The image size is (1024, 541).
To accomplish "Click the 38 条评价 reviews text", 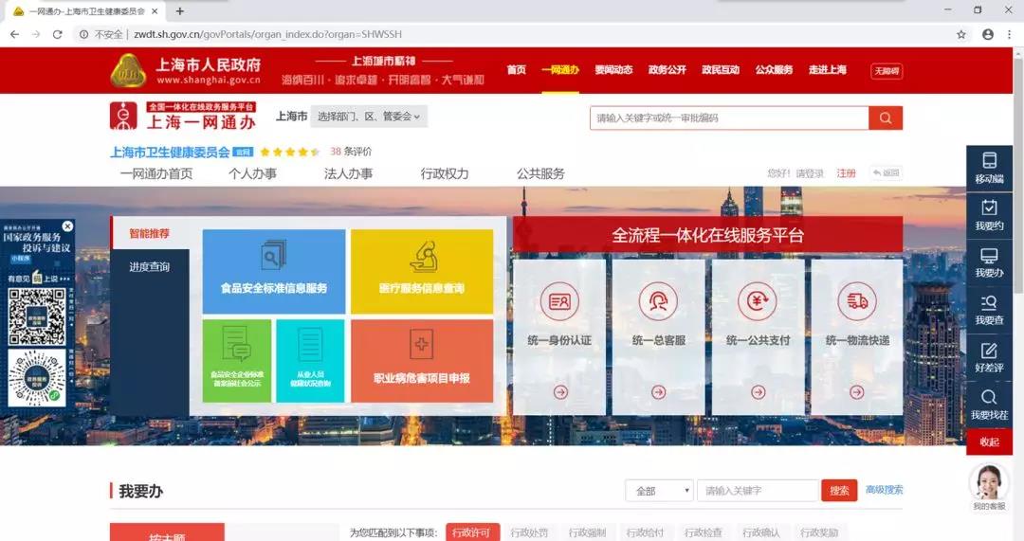I will (x=351, y=152).
